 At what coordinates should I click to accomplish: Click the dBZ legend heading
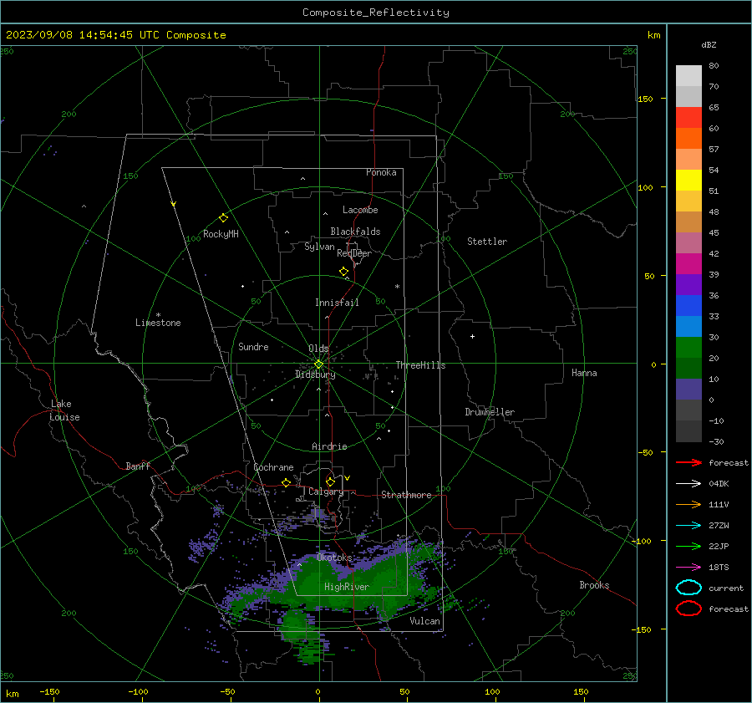coord(709,45)
